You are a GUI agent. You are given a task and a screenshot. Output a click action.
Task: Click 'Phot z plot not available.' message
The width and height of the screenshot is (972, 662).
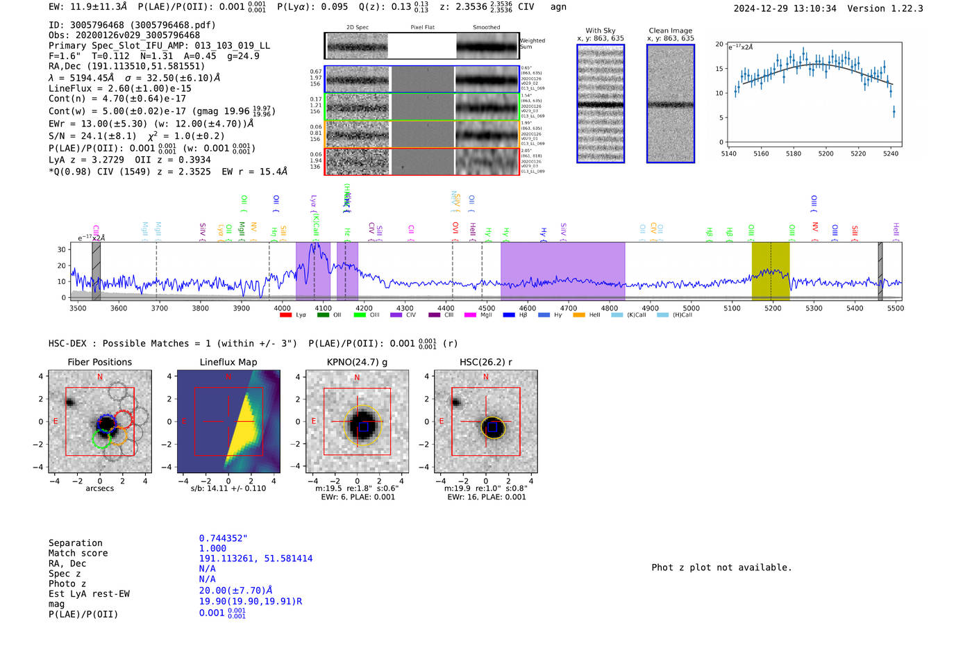721,568
